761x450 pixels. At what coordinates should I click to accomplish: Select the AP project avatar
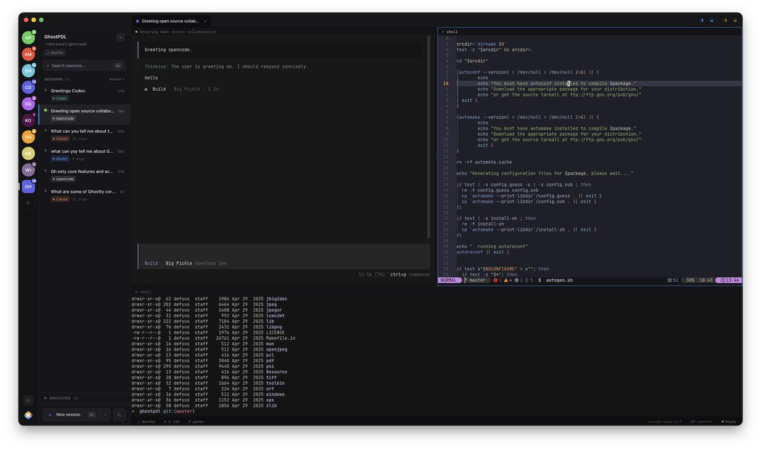click(28, 38)
